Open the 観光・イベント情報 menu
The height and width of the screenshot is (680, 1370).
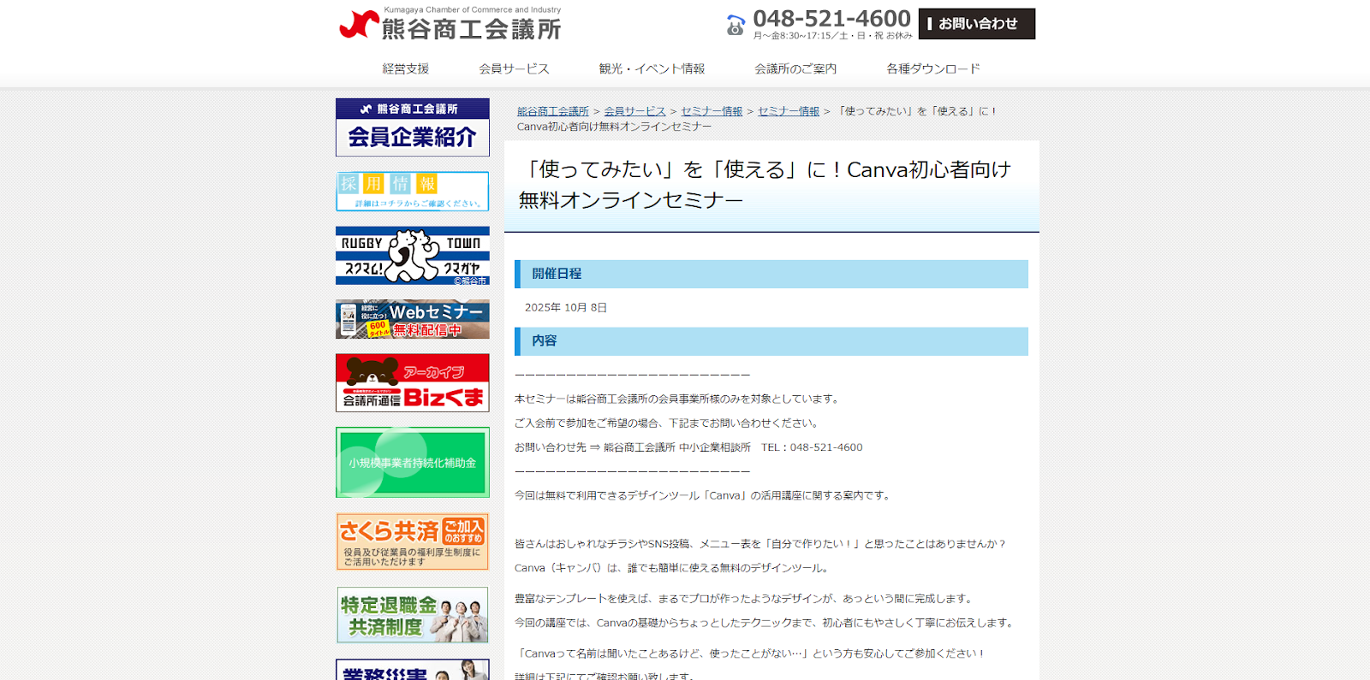(x=652, y=68)
